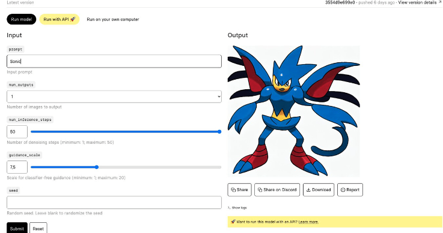Viewport: 443px width, 233px height.
Task: Open View version details link
Action: (420, 2)
